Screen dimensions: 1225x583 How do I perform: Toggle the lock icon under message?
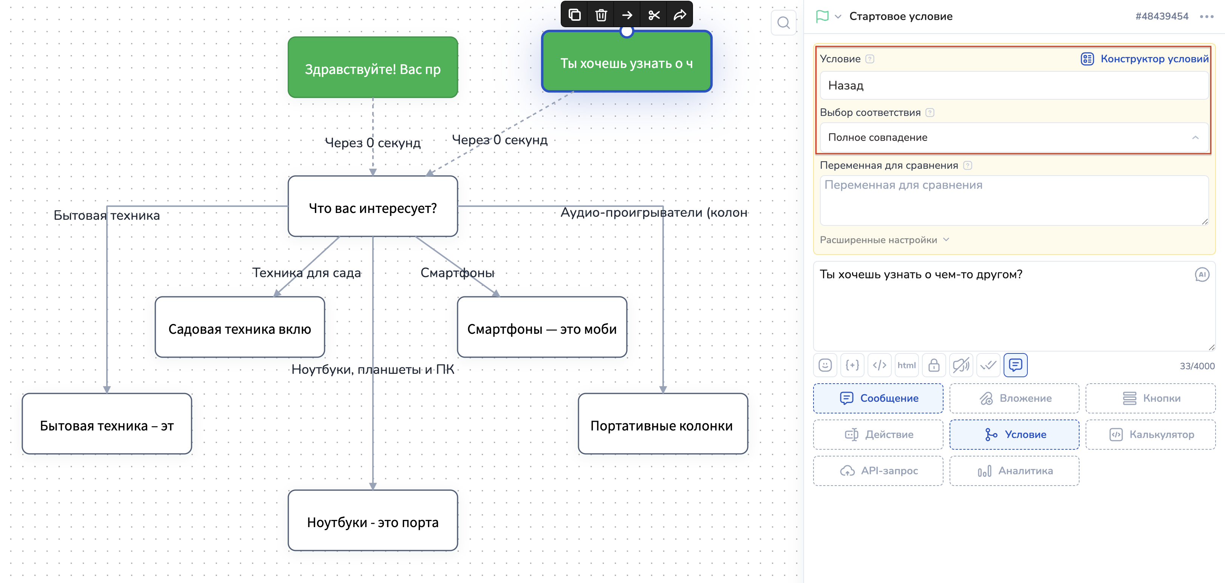coord(934,365)
